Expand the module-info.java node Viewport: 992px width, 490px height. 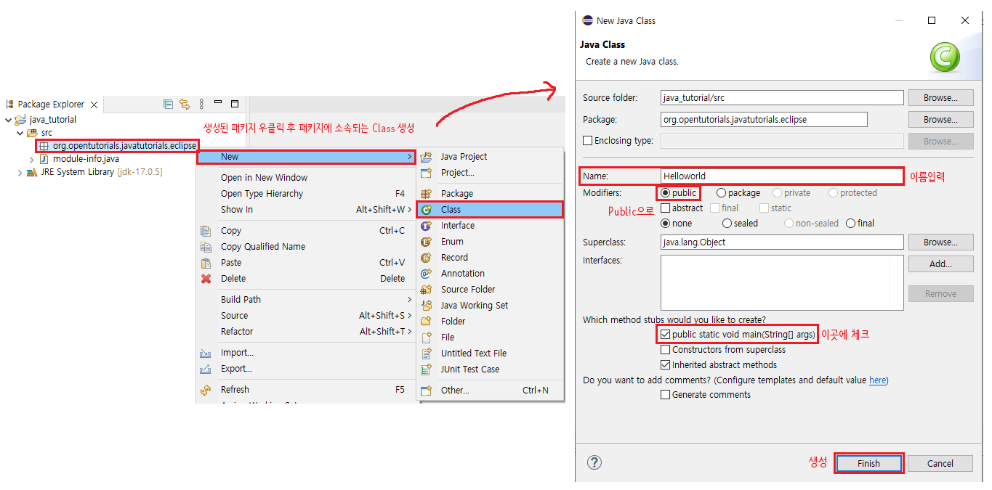tap(32, 159)
